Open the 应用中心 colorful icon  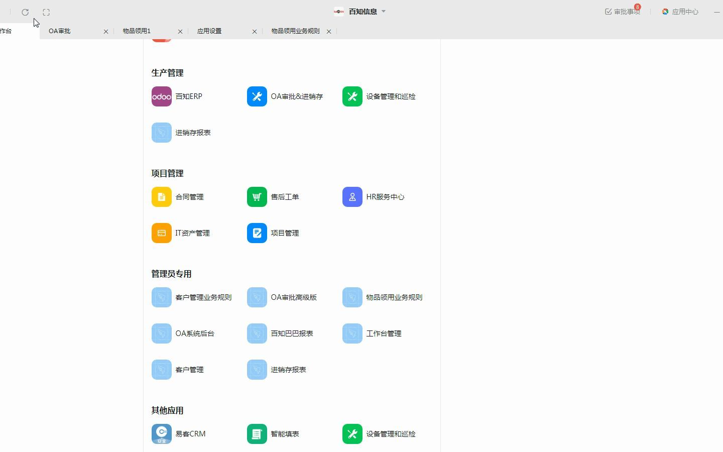(x=665, y=12)
